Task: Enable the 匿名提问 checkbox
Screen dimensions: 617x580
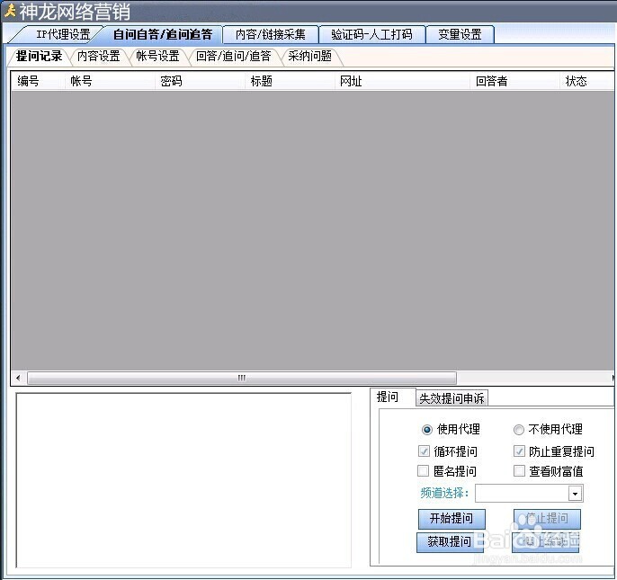Action: [x=423, y=470]
